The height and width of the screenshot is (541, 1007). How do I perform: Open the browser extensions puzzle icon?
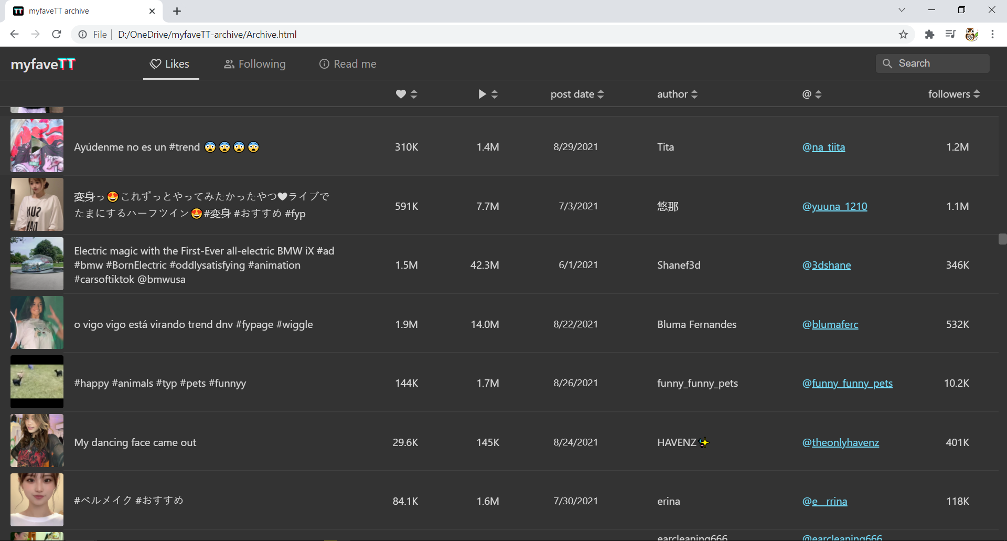[929, 34]
